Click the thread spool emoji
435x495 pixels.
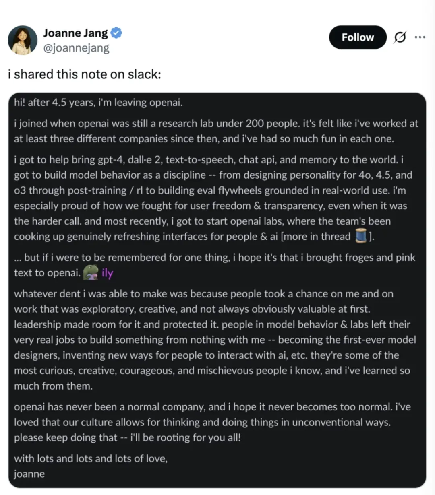(361, 236)
